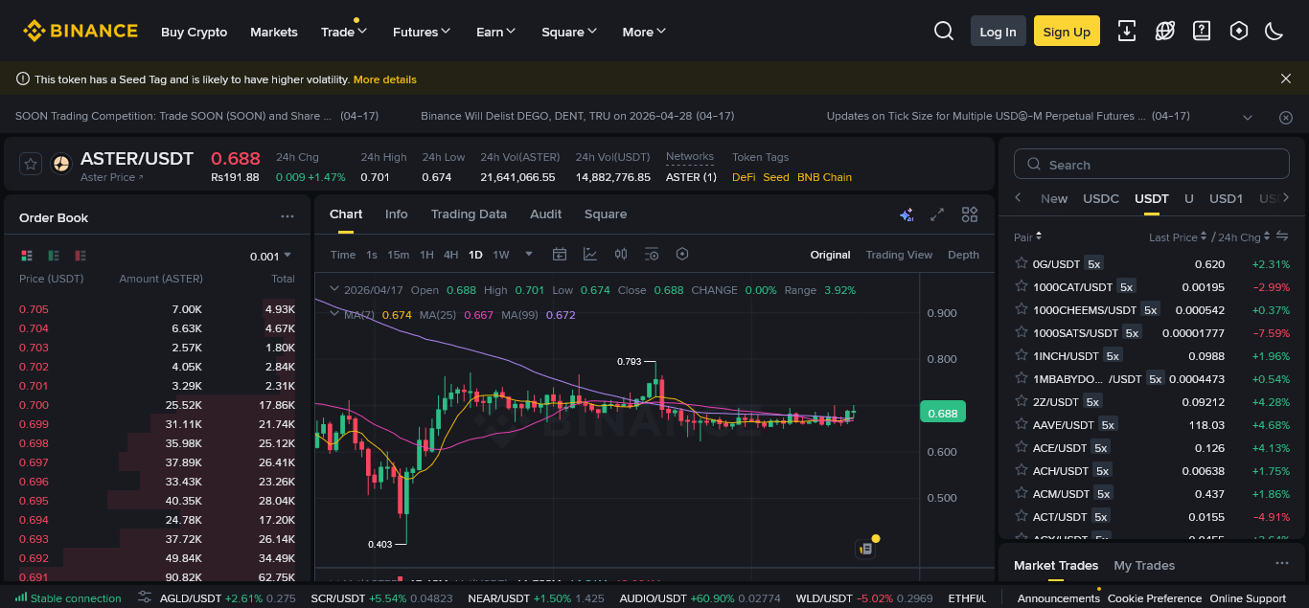This screenshot has width=1309, height=608.
Task: Open the hexagon chart settings icon
Action: click(682, 254)
